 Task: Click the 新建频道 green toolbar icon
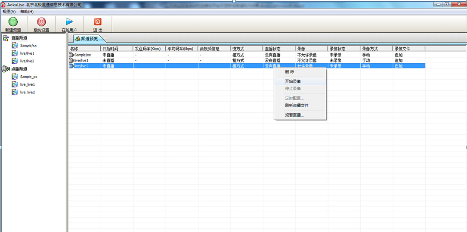point(13,22)
